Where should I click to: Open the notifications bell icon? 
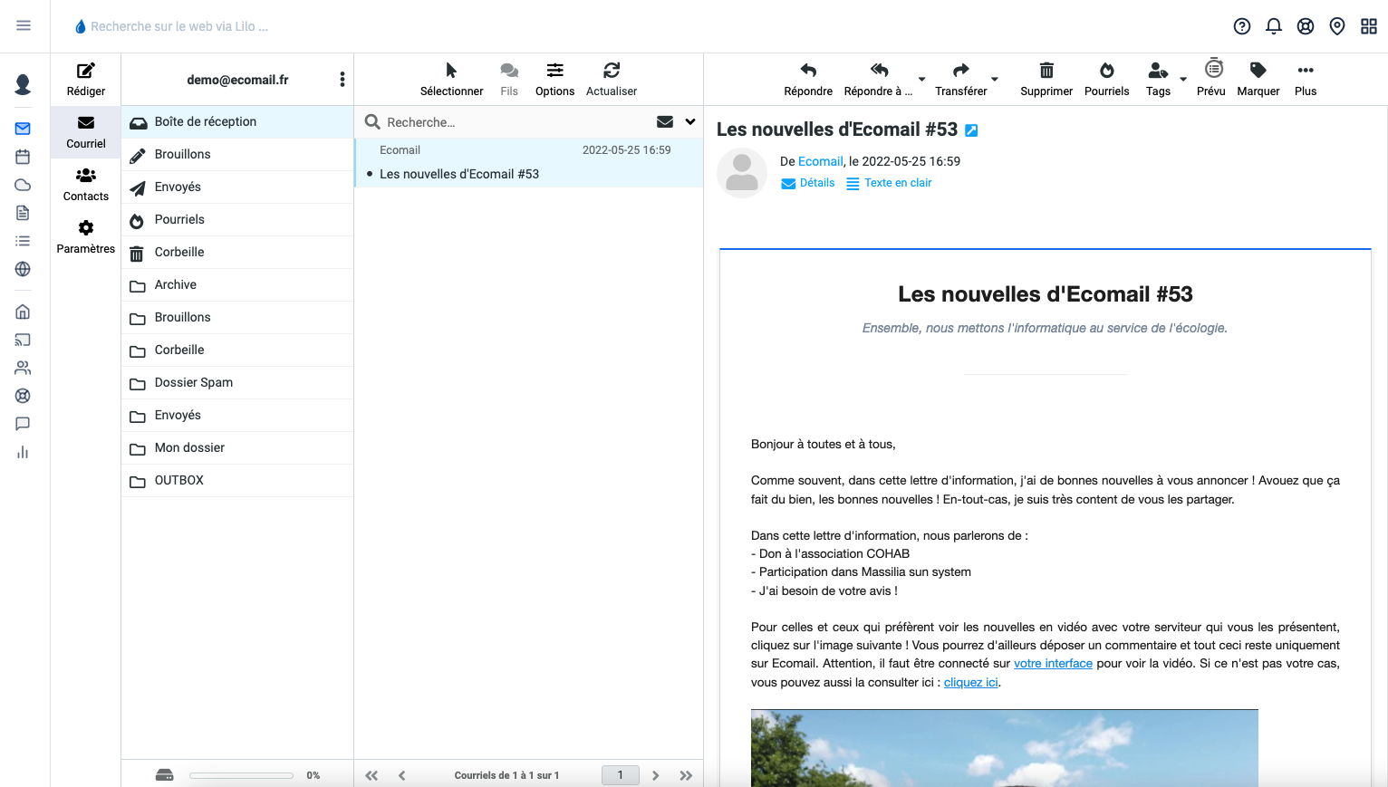[x=1274, y=26]
